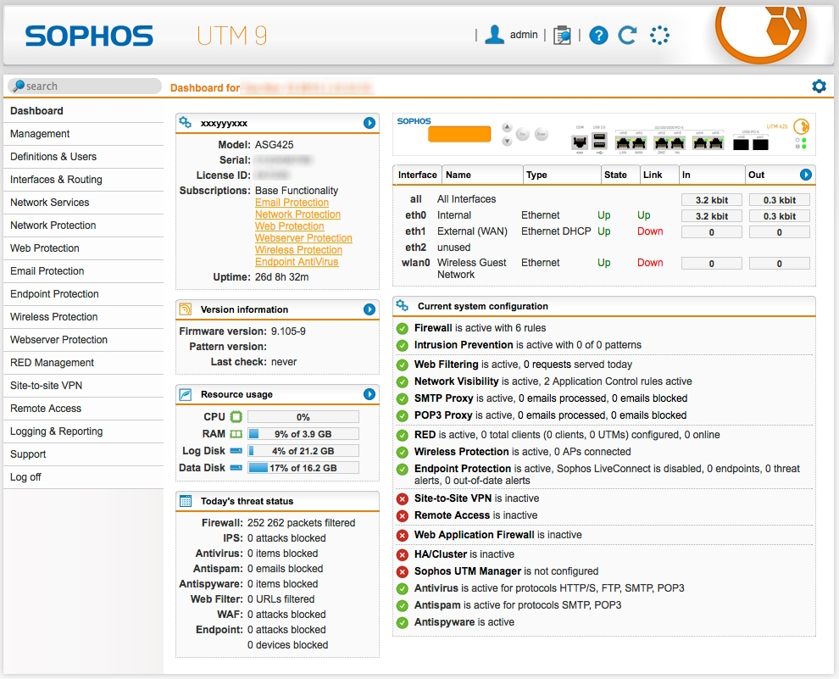Open Network Protection in the sidebar
The height and width of the screenshot is (679, 839).
click(53, 225)
